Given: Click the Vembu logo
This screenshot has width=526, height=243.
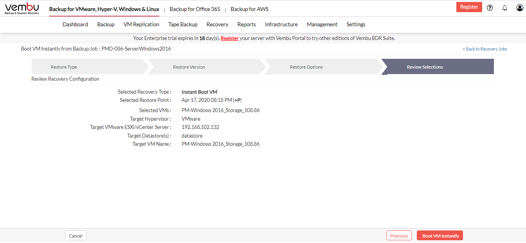Looking at the screenshot, I should coord(22,8).
